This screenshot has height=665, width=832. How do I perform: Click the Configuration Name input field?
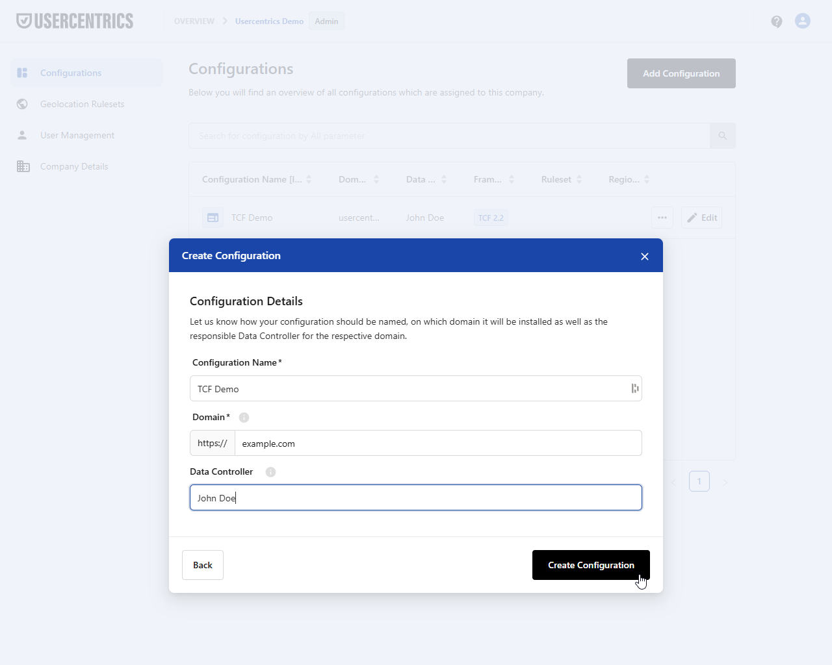(x=409, y=388)
